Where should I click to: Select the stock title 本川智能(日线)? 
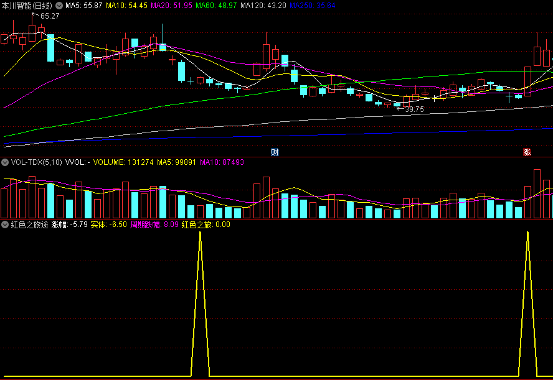click(27, 6)
